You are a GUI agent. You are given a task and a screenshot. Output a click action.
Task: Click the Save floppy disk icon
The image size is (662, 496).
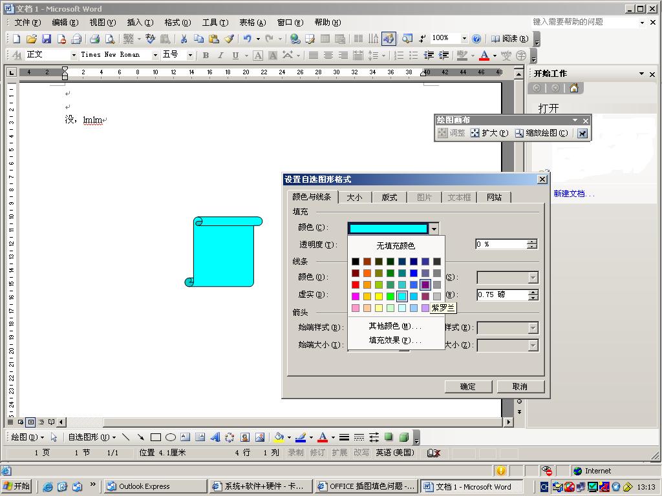coord(46,39)
